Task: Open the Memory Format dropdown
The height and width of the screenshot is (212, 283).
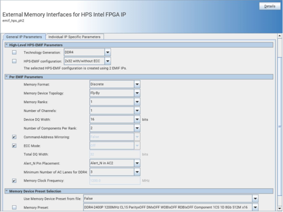Action: point(137,84)
